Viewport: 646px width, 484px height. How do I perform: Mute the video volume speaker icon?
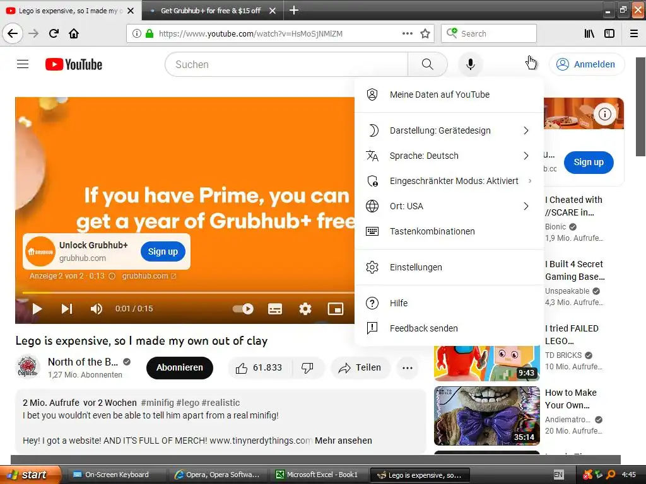pos(96,309)
